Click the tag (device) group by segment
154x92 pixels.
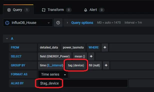[x=76, y=65]
